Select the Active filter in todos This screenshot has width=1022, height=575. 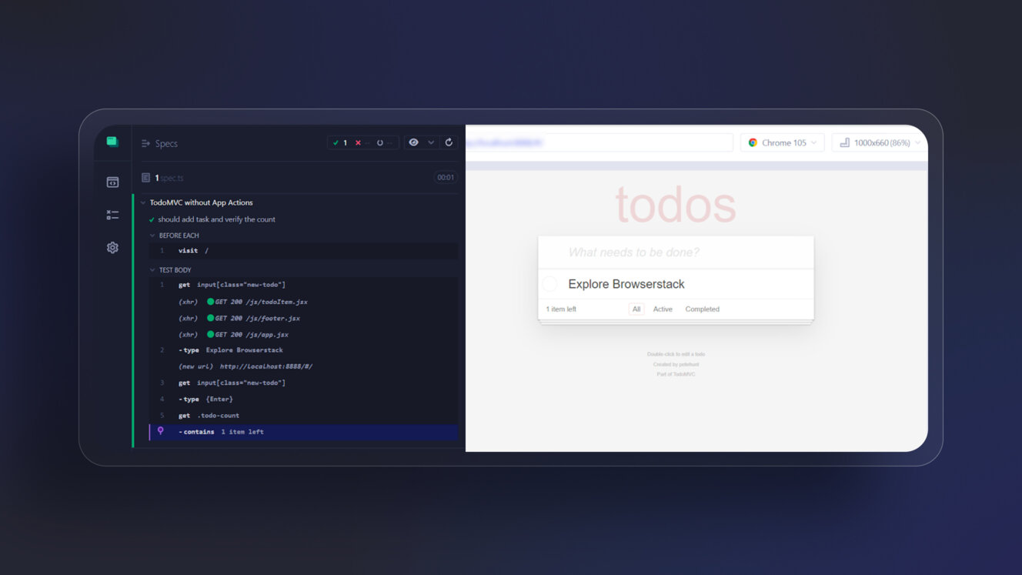click(663, 309)
